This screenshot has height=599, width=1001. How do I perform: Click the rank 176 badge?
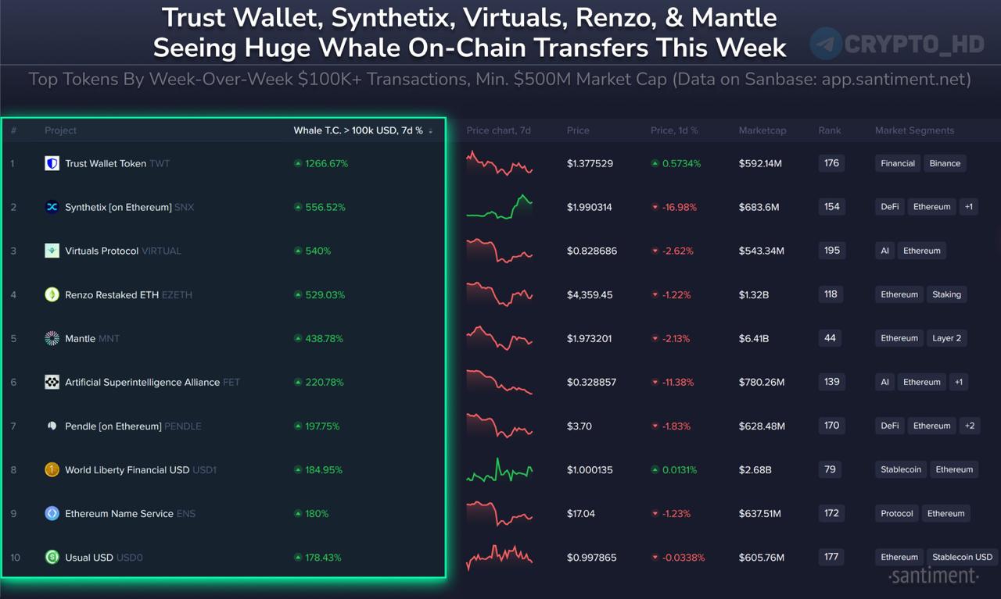831,163
